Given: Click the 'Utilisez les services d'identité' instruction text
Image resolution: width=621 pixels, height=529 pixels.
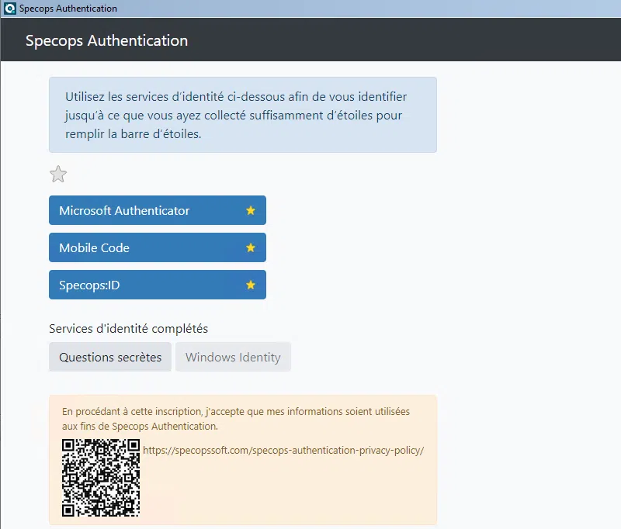Looking at the screenshot, I should click(236, 115).
